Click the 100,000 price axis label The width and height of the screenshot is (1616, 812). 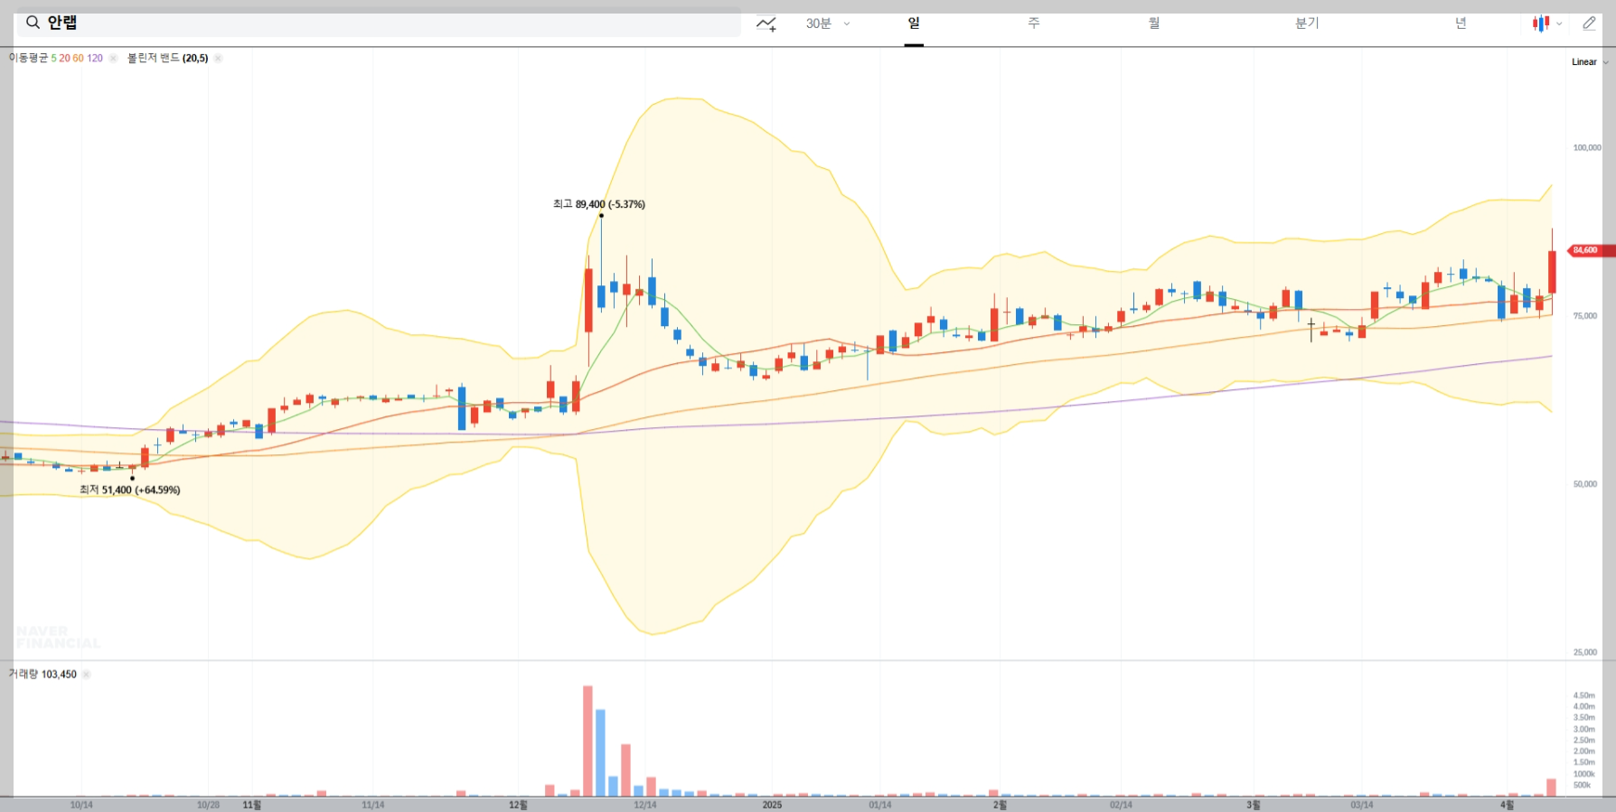click(x=1586, y=147)
